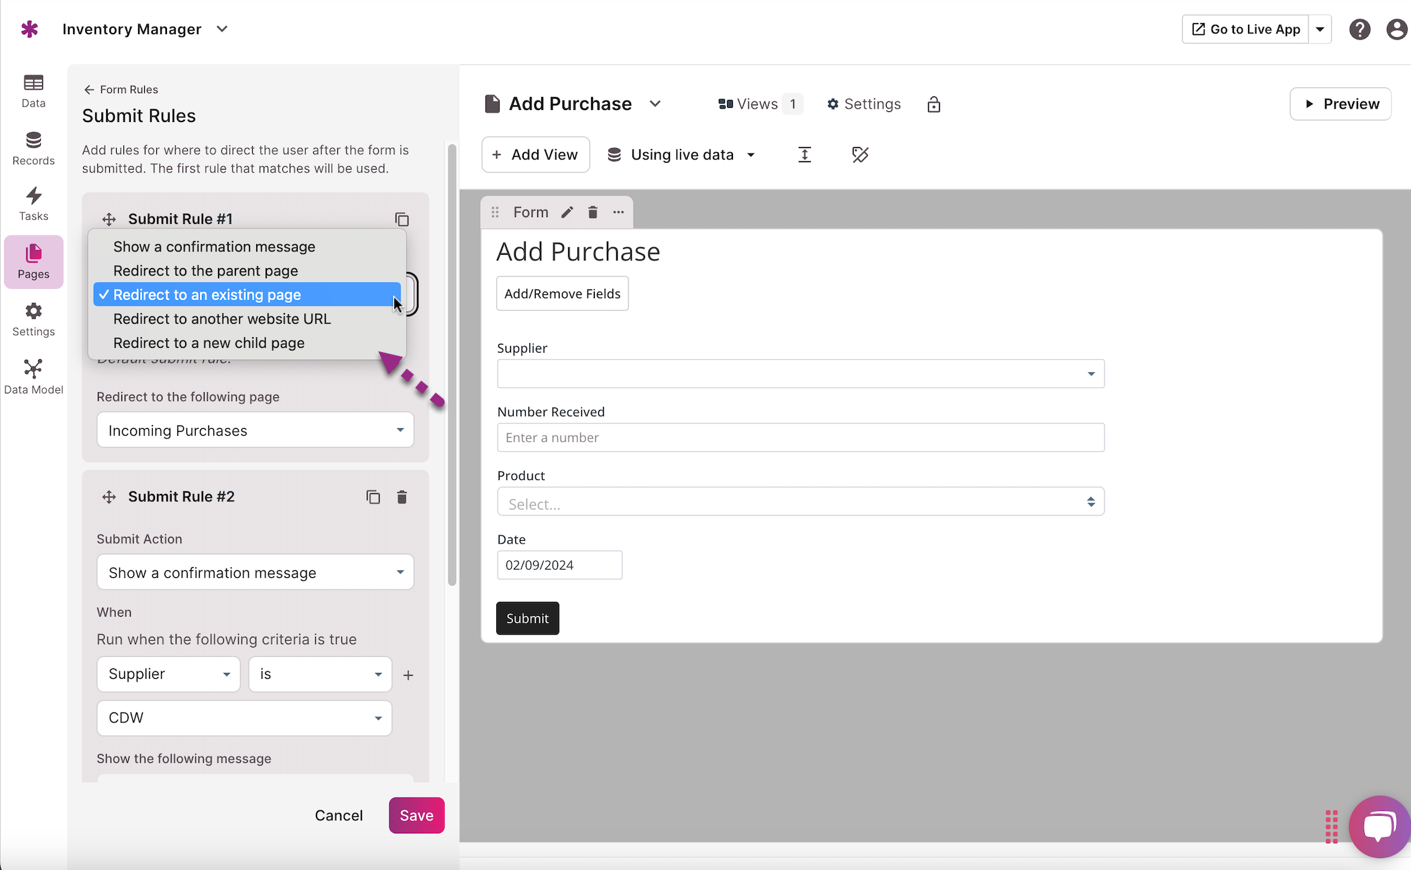Select 'Redirect to an existing page' option
This screenshot has width=1411, height=870.
point(247,295)
